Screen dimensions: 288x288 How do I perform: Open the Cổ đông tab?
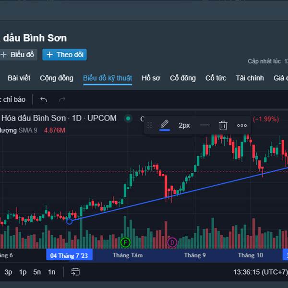point(183,78)
